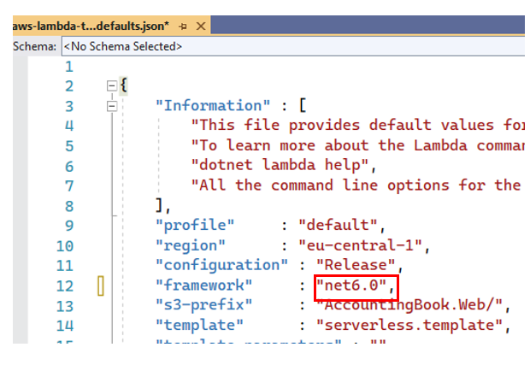Click the "net6.0" framework value
This screenshot has height=365, width=530.
(x=351, y=286)
